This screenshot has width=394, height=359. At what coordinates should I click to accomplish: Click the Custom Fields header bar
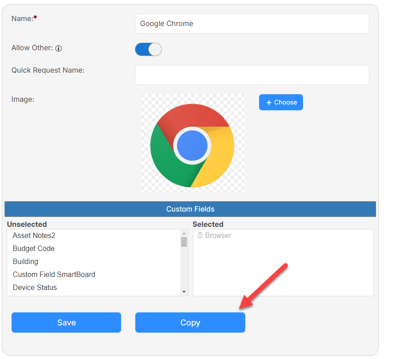pos(190,209)
